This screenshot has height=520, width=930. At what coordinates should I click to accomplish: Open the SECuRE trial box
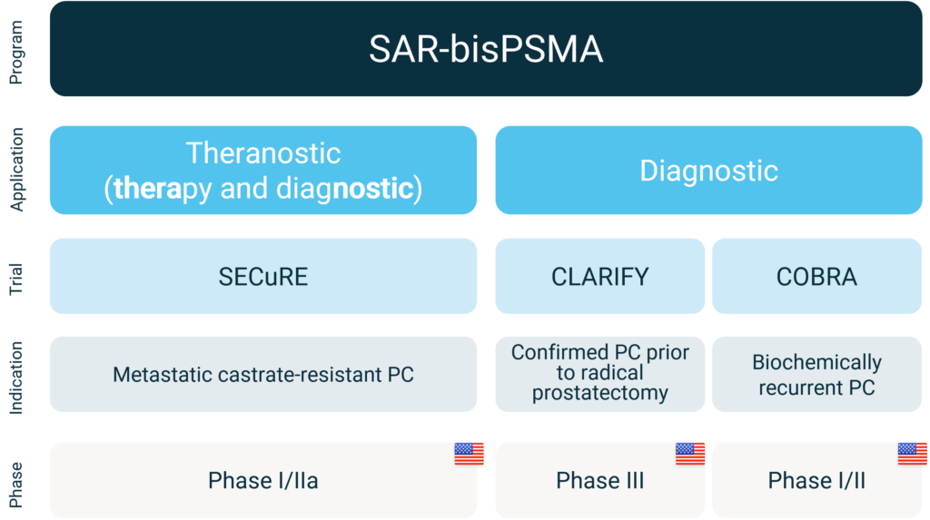click(x=263, y=276)
